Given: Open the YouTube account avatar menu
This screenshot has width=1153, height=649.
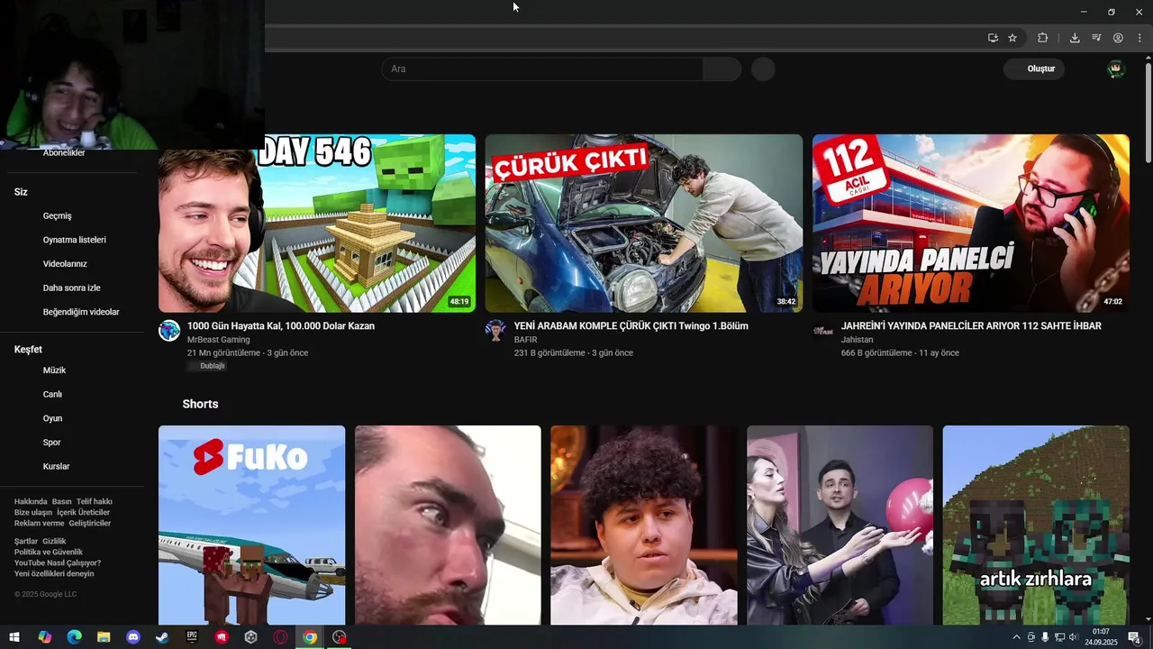Looking at the screenshot, I should coord(1116,69).
